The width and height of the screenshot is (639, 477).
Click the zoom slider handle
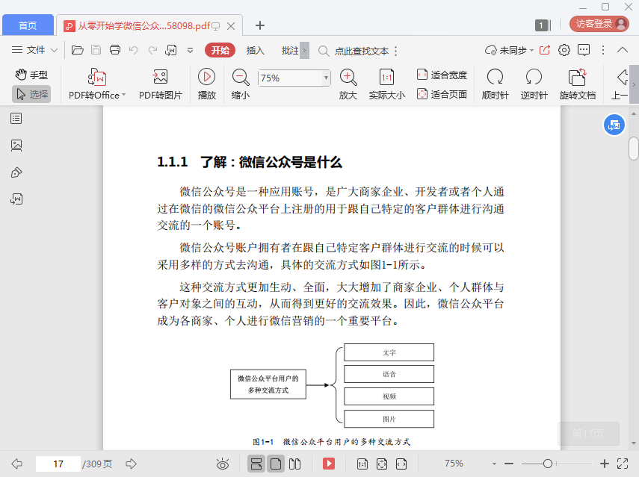[548, 464]
